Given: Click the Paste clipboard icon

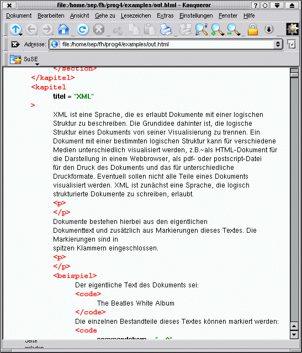Looking at the screenshot, I should [150, 29].
